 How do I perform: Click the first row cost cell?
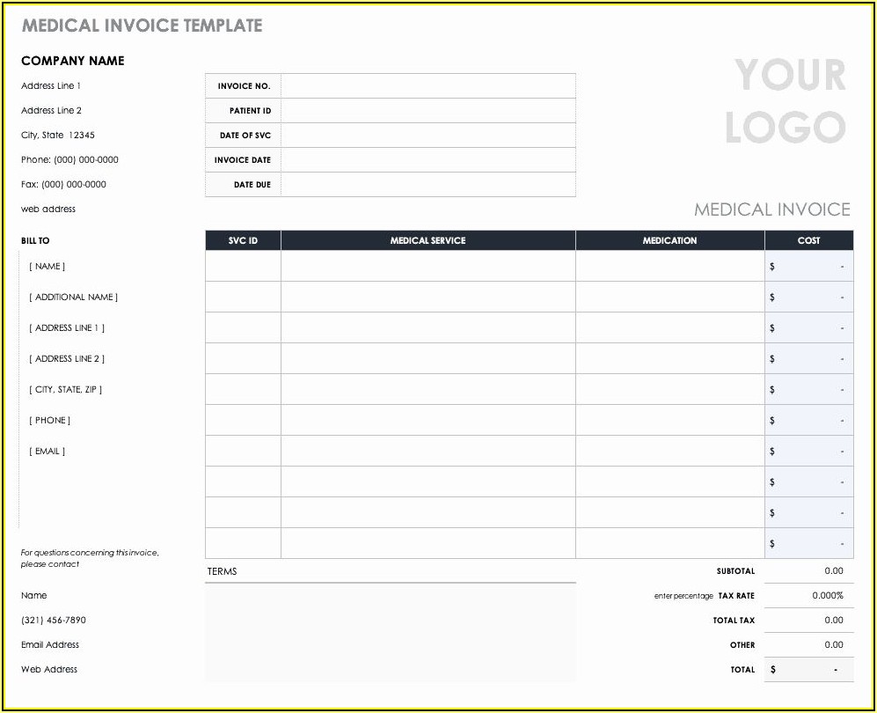pyautogui.click(x=808, y=267)
